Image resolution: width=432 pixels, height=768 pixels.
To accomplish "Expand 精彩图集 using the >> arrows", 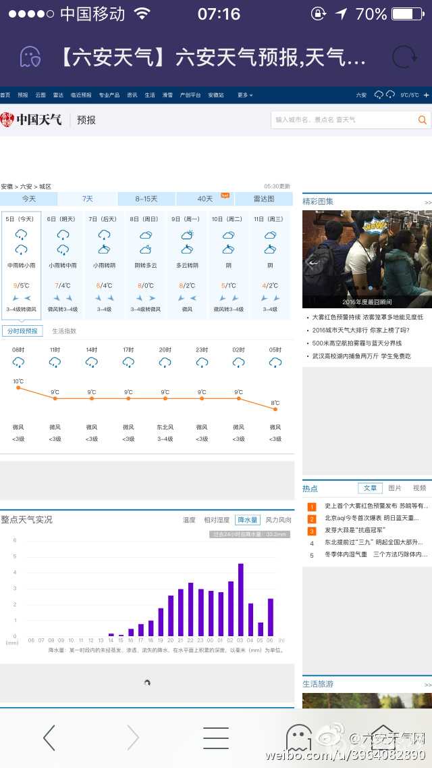I will tap(427, 202).
